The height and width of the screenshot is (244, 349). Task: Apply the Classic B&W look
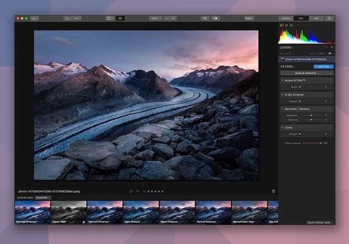[69, 212]
